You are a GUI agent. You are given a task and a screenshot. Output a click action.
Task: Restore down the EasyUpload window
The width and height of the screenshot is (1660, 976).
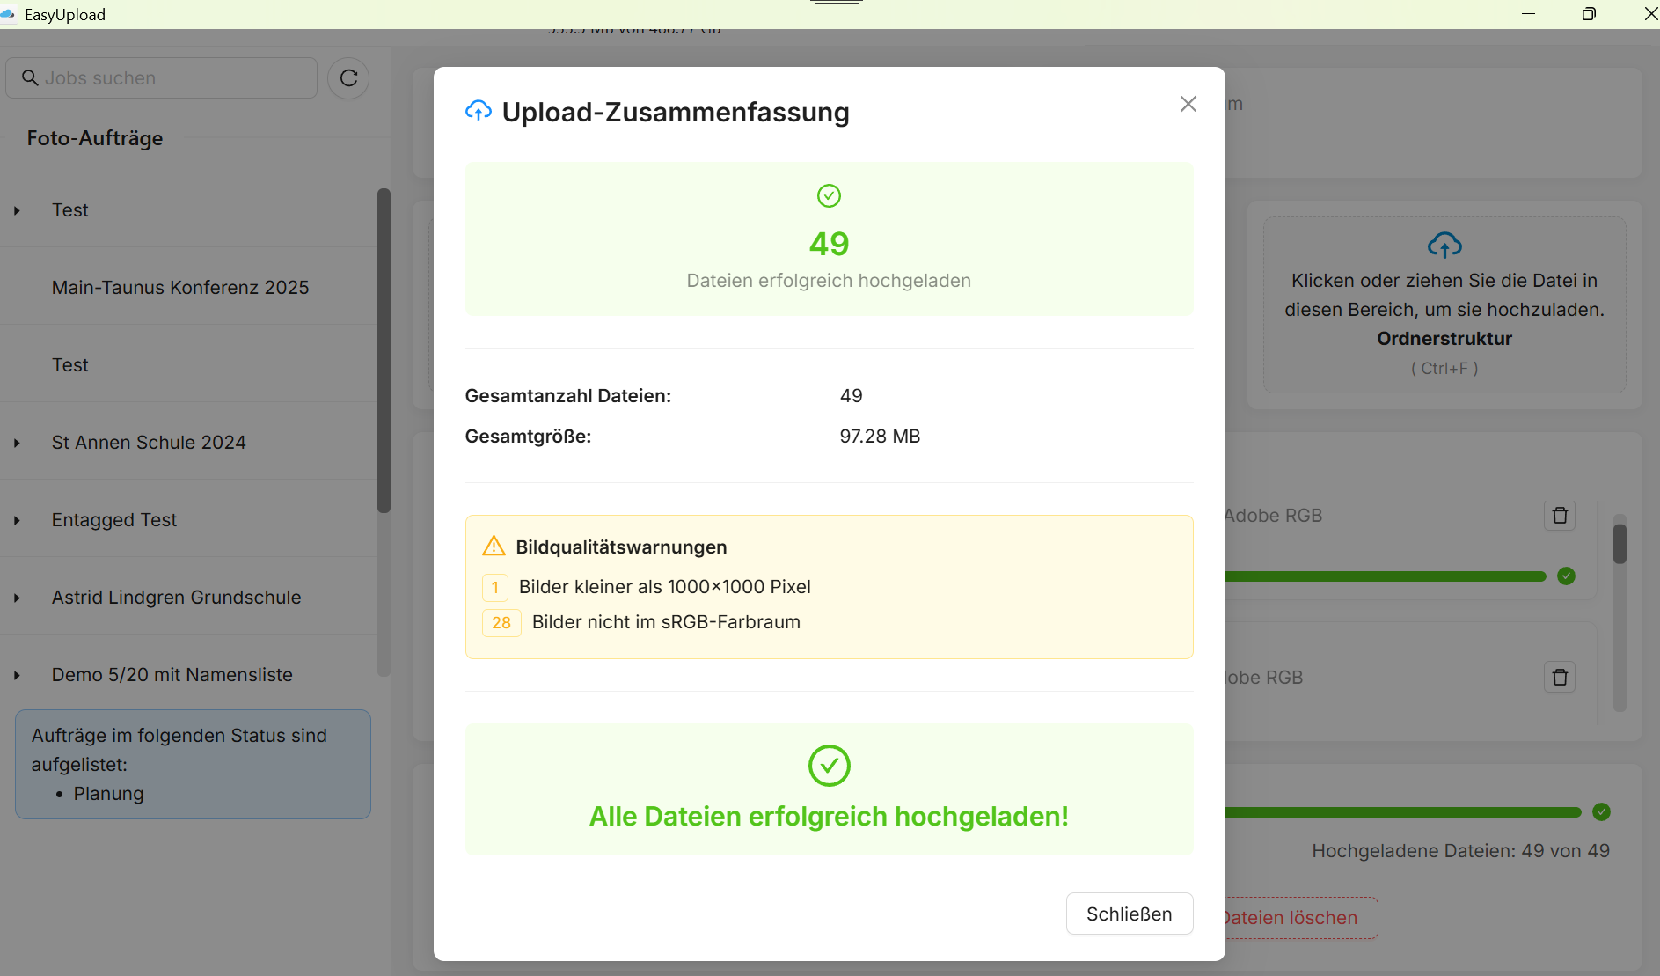pos(1589,14)
